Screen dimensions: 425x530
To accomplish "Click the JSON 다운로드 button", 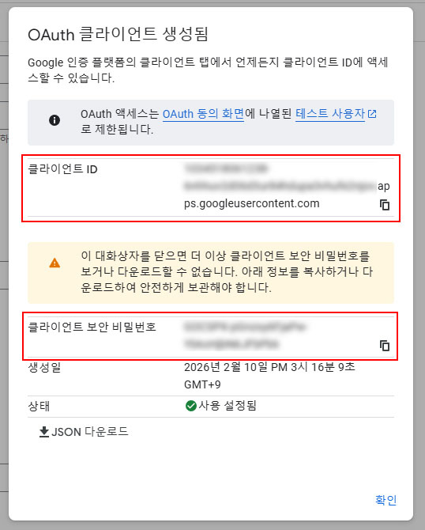I will pyautogui.click(x=84, y=432).
